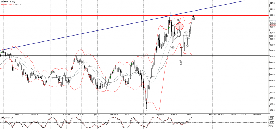Select the SMA(C,30) indicator label
The width and height of the screenshot is (276, 129).
tap(18, 4)
